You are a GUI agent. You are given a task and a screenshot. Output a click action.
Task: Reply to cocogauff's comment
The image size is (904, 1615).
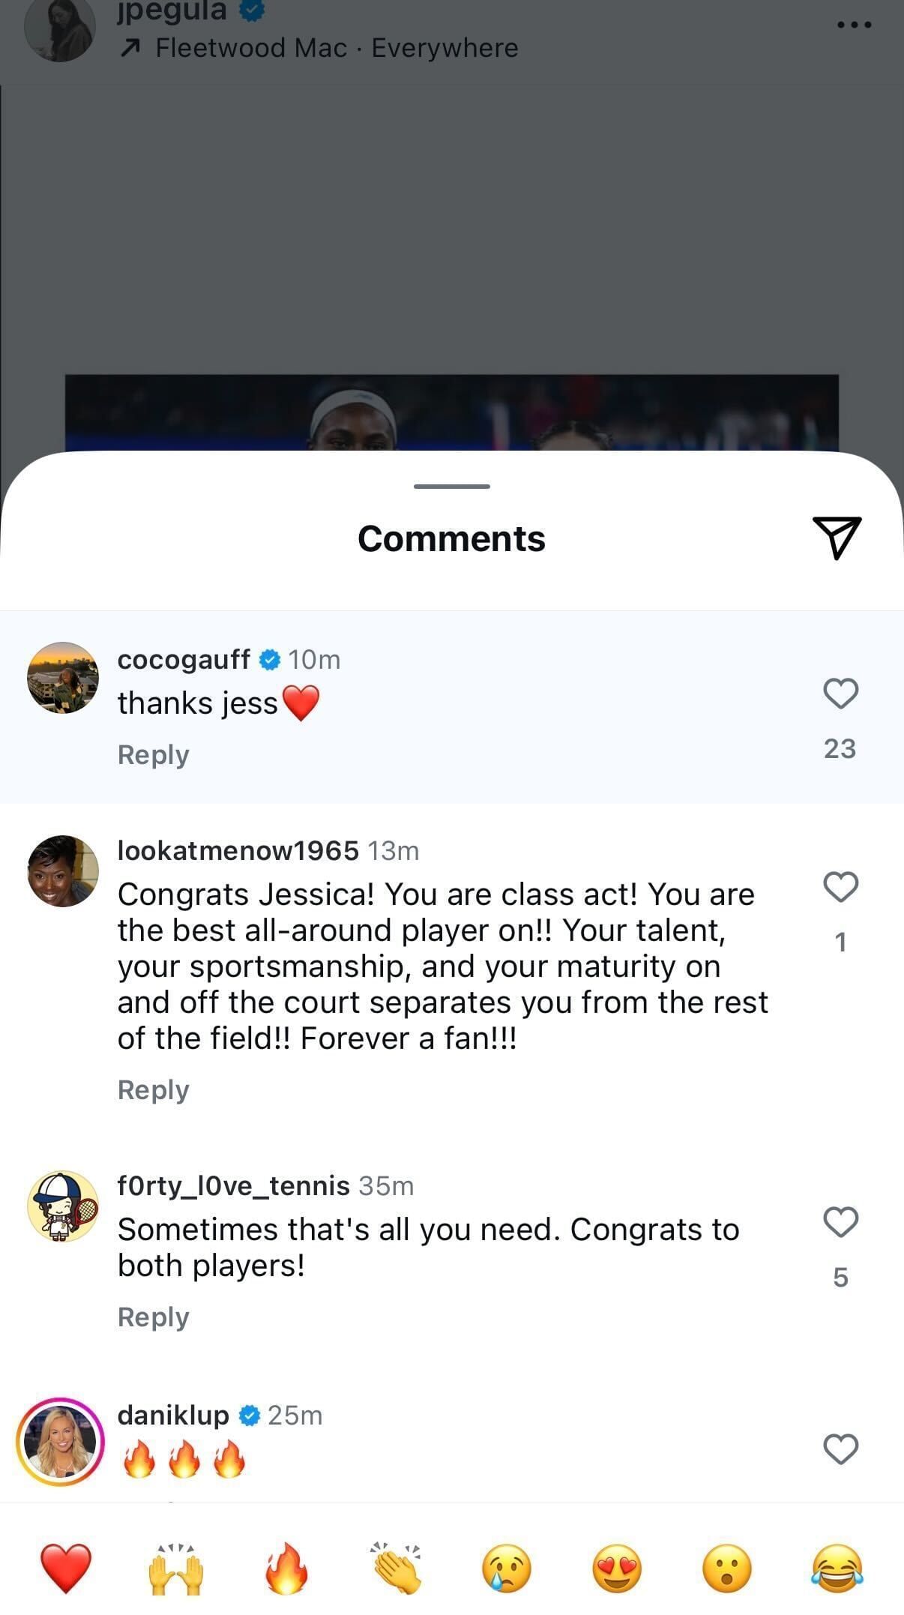click(153, 754)
